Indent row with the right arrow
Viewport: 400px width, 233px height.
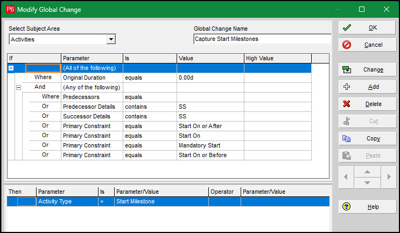point(389,177)
